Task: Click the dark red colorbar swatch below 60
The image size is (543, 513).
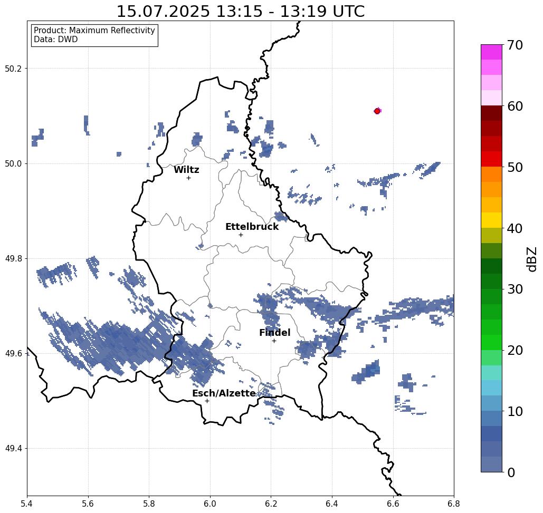Action: [x=491, y=113]
